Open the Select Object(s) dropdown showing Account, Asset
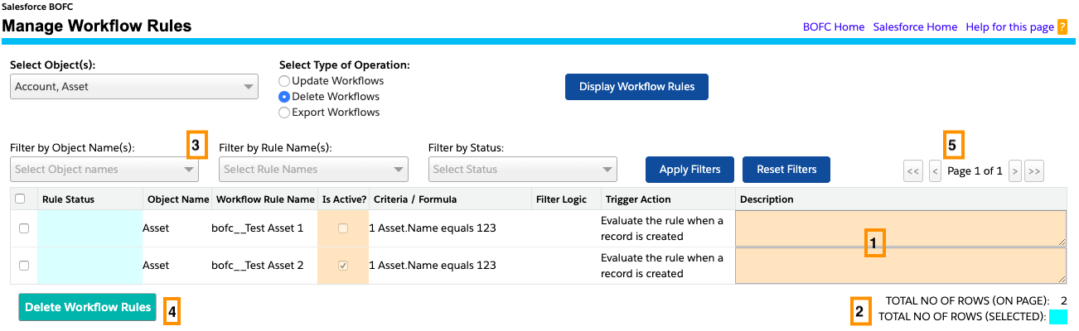Viewport: 1079px width, 331px height. coord(134,86)
